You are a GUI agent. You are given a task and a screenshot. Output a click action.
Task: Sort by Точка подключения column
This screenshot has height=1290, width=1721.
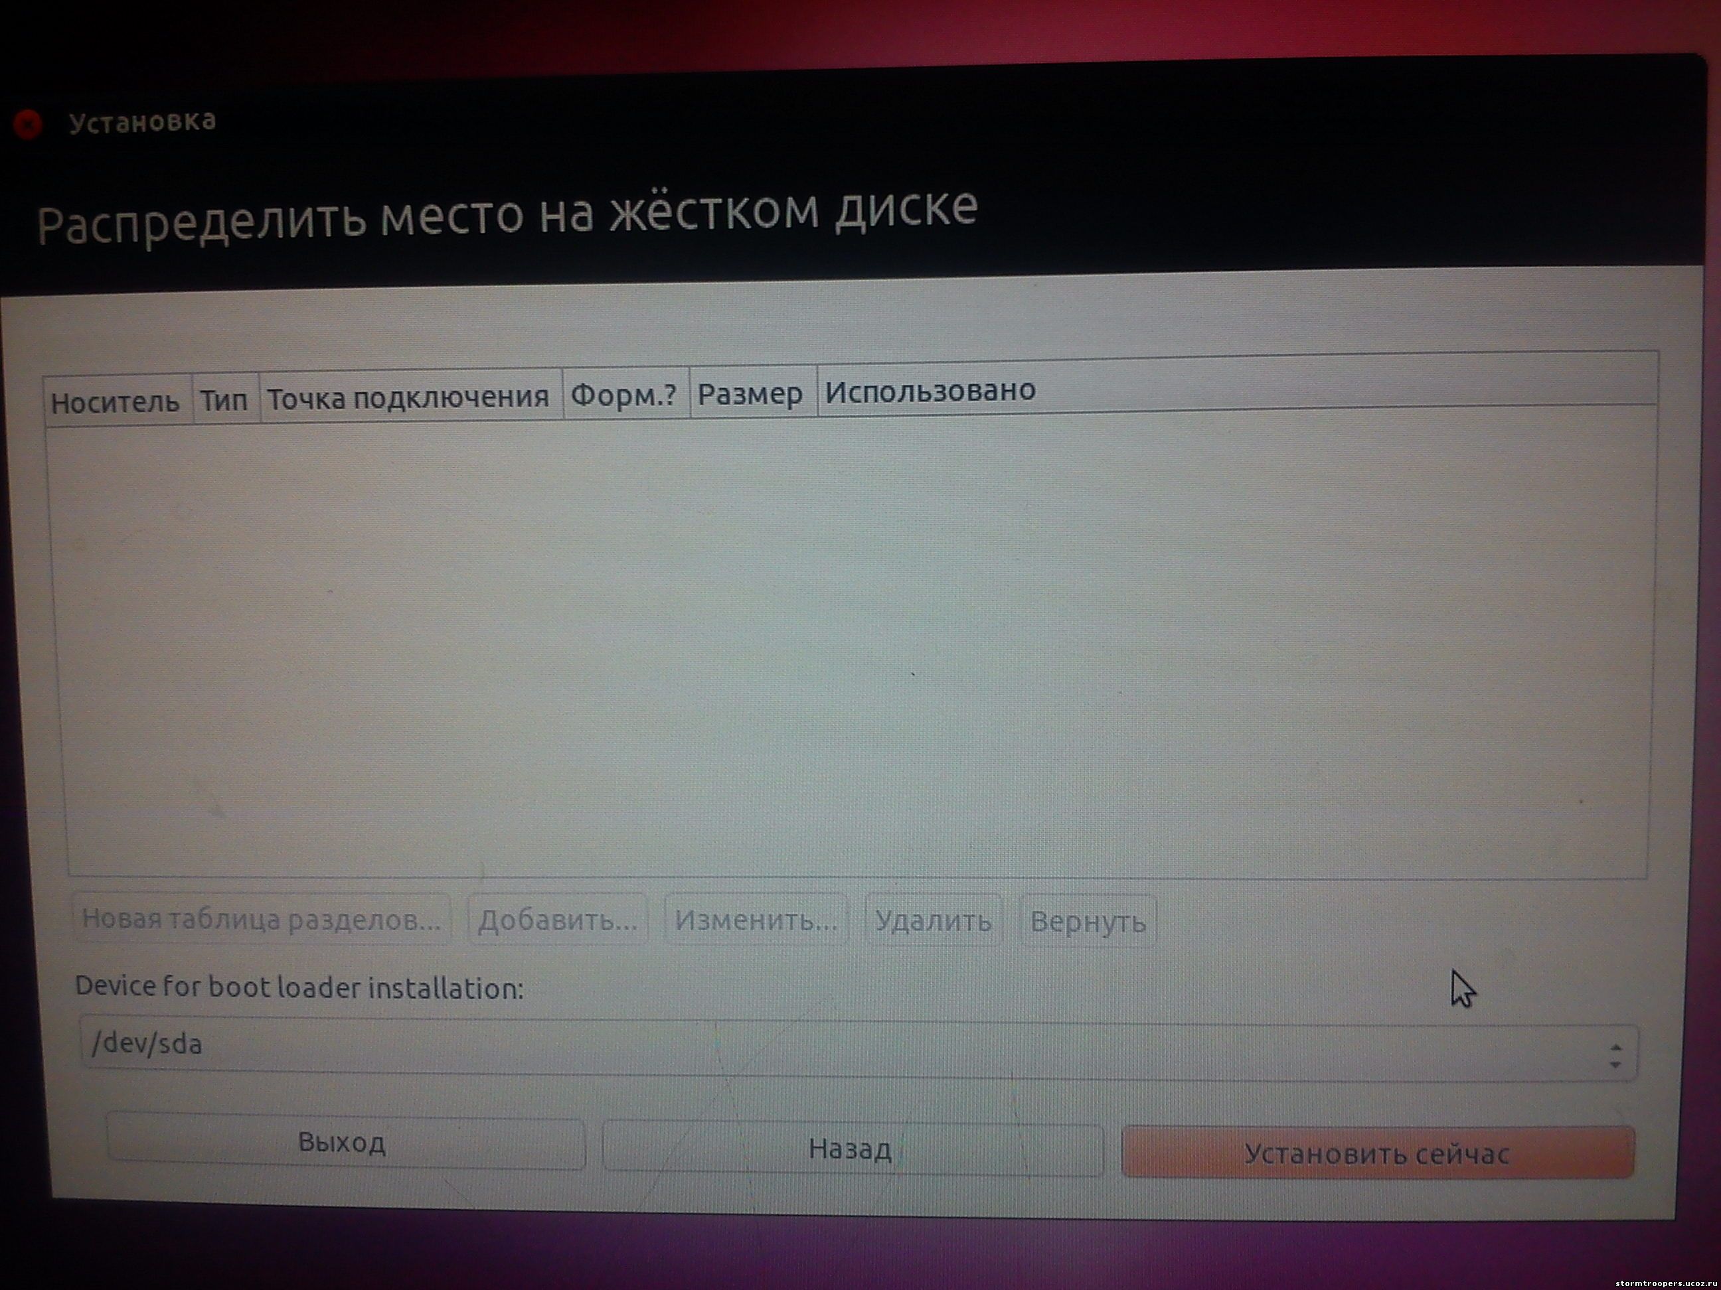pos(411,397)
